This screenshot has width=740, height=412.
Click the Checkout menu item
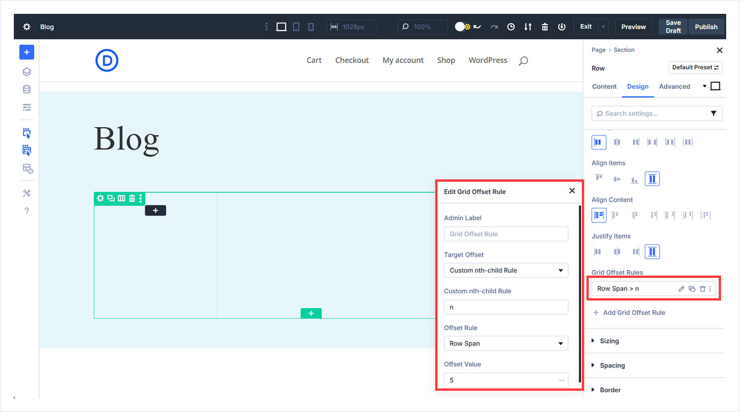(x=352, y=60)
